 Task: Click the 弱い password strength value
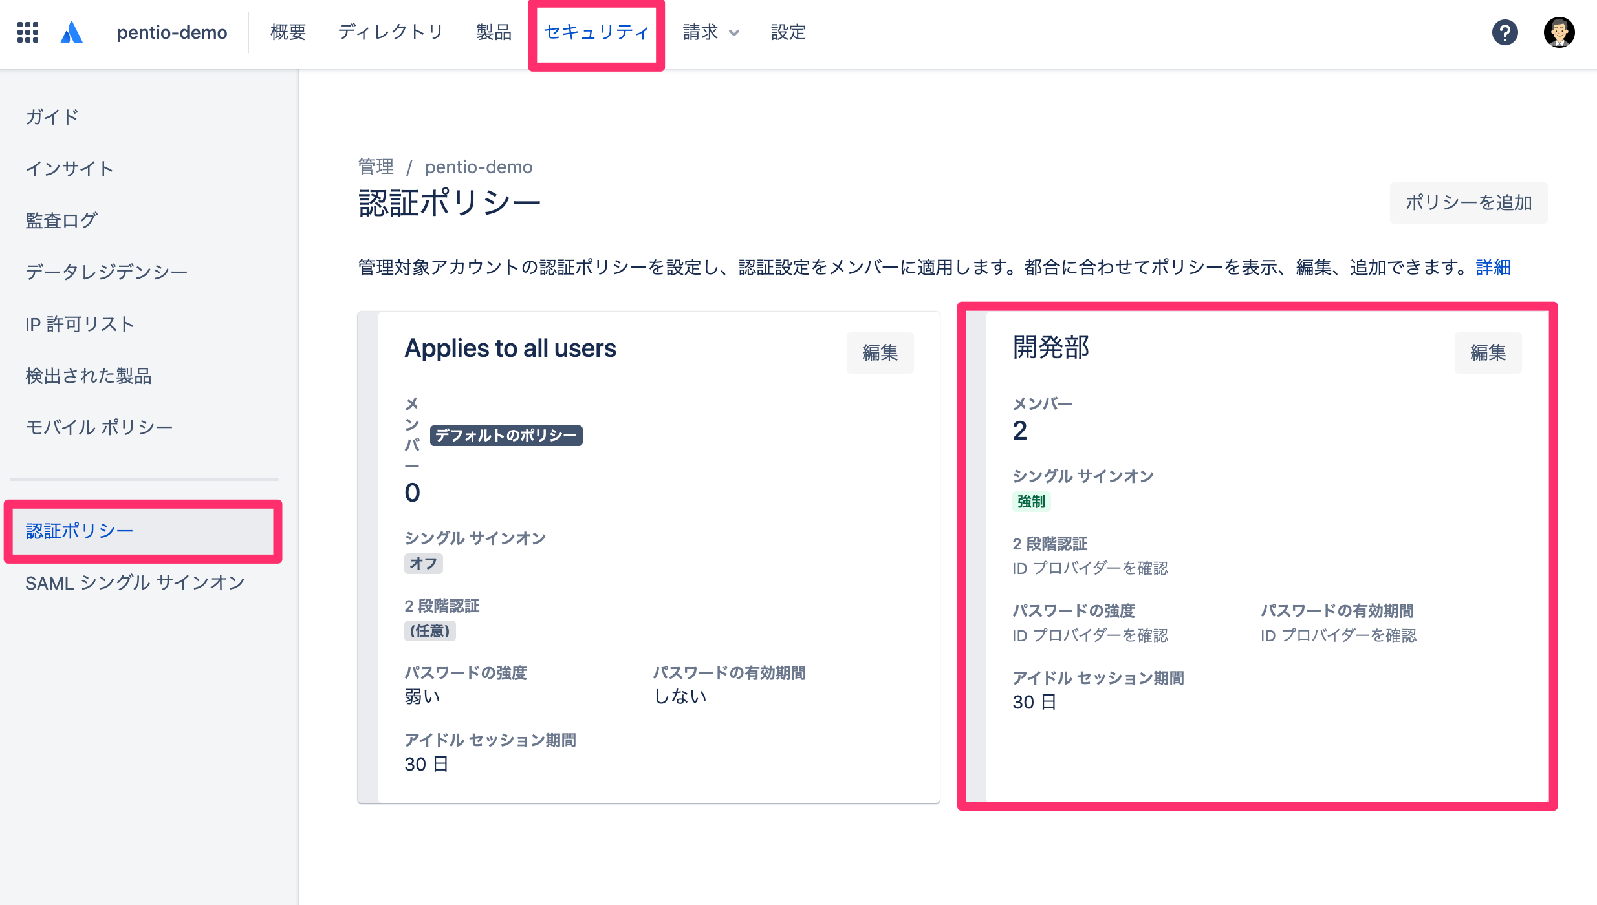(422, 696)
